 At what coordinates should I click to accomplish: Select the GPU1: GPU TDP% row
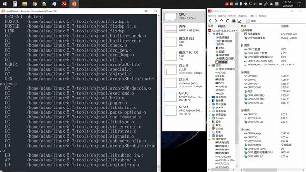coord(272,149)
